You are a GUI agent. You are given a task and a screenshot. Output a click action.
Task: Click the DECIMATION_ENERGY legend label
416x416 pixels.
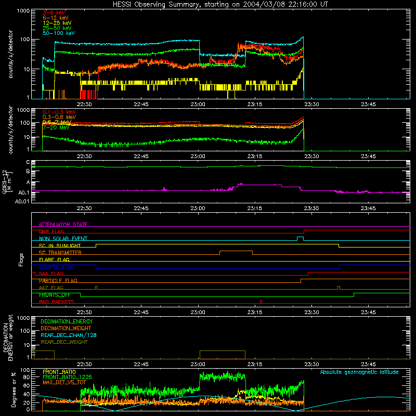click(x=67, y=321)
